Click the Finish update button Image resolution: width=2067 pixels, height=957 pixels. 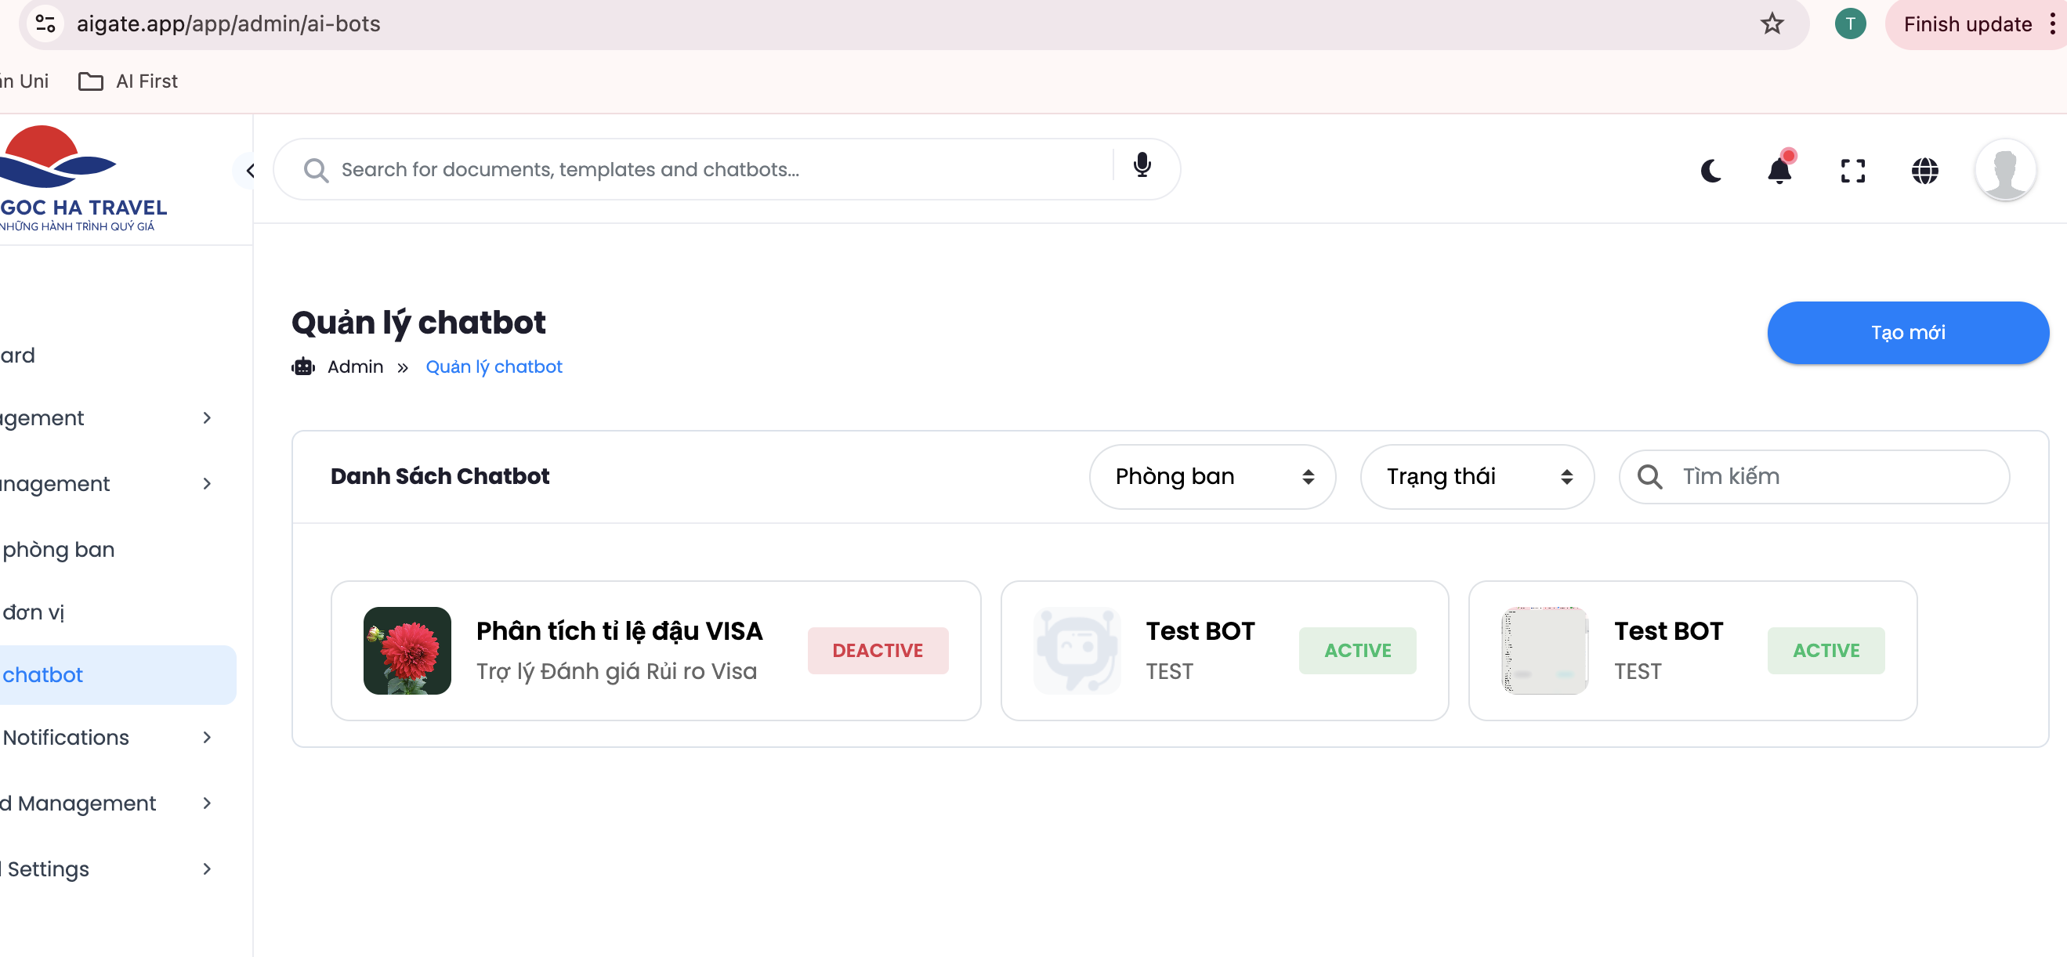tap(1967, 24)
